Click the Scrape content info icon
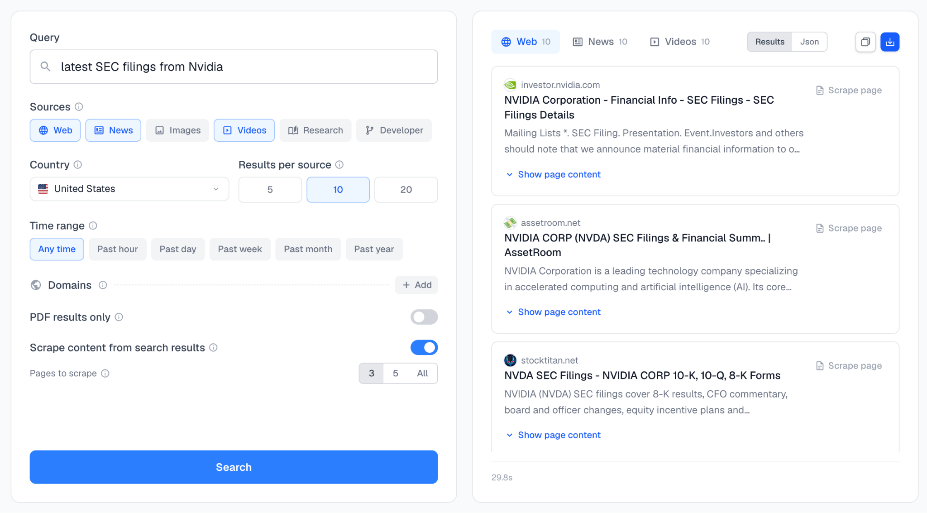 (213, 347)
